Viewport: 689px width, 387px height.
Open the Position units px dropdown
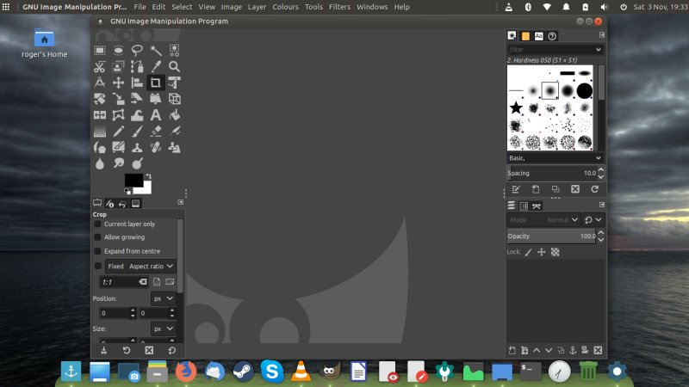(x=163, y=298)
